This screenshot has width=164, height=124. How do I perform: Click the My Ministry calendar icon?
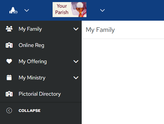pos(9,77)
